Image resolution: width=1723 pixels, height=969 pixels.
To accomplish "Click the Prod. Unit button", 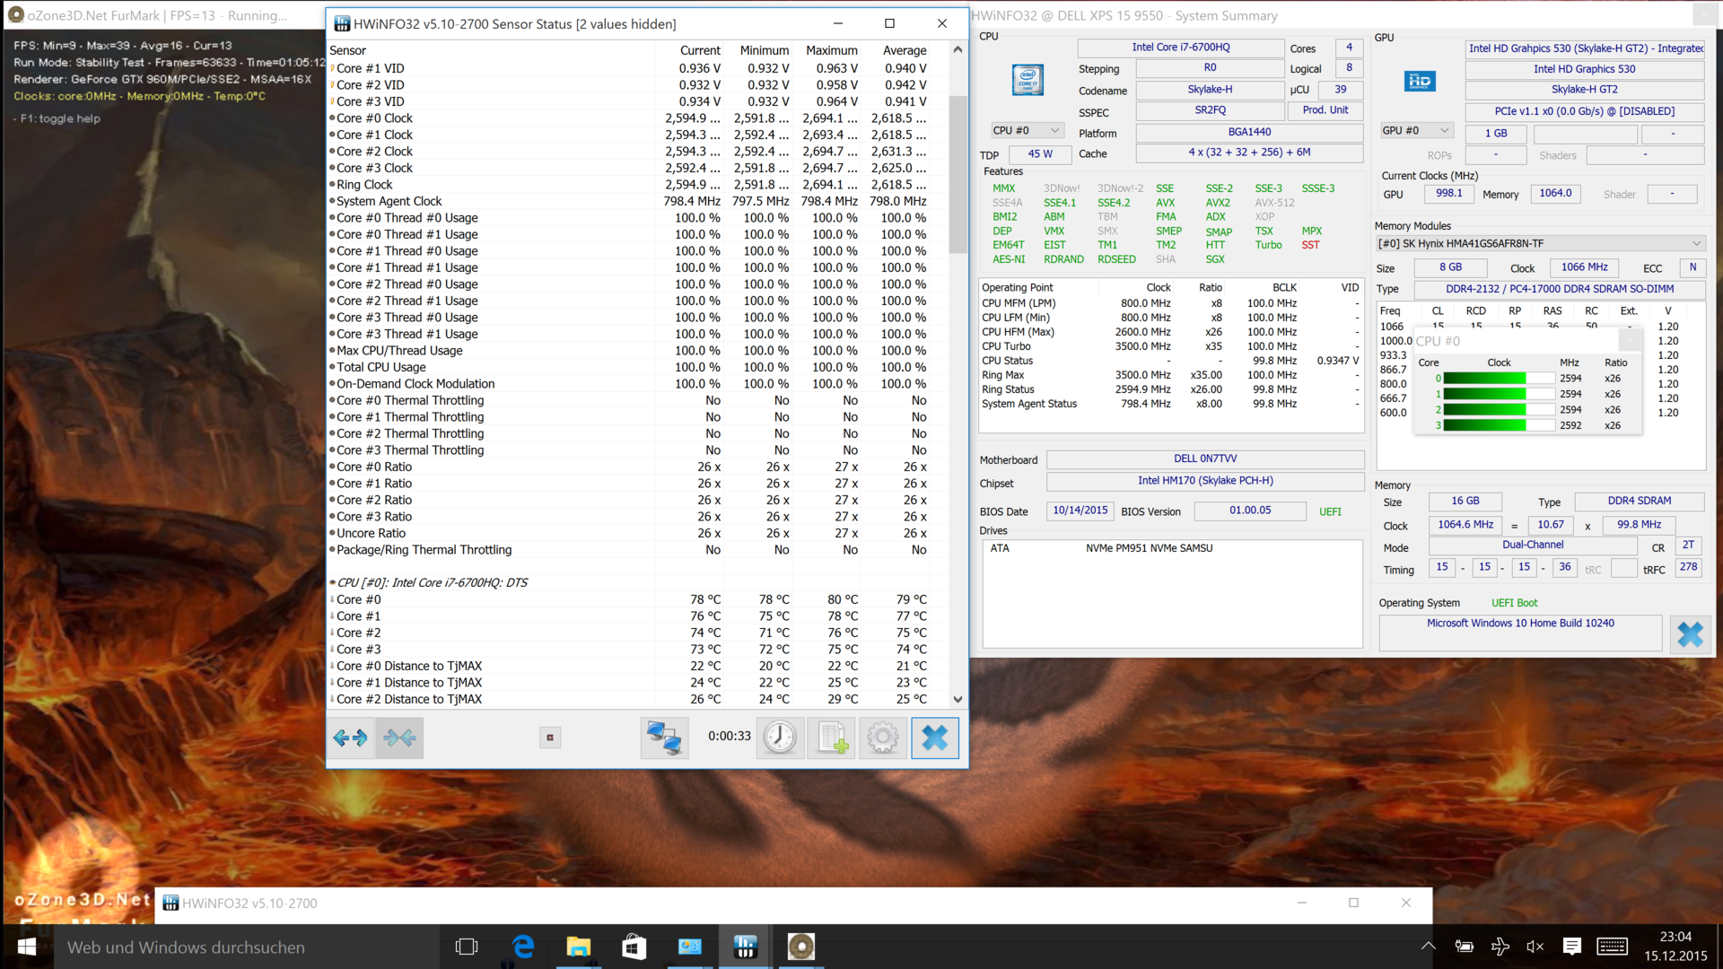I will click(1325, 110).
